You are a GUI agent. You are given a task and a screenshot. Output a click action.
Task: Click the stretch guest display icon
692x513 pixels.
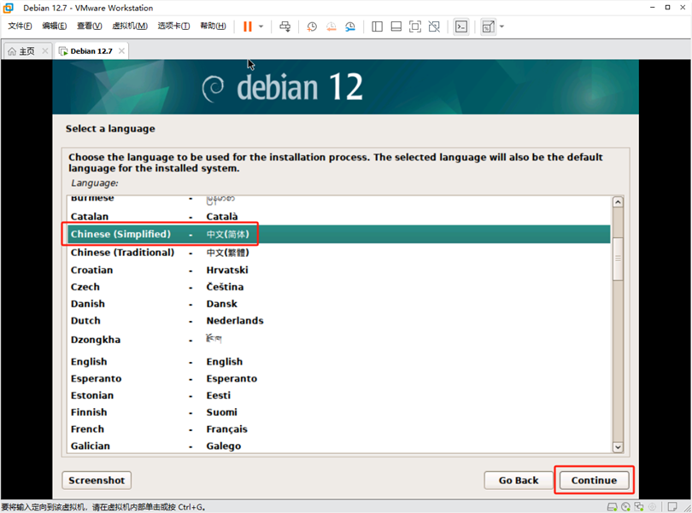pos(488,26)
